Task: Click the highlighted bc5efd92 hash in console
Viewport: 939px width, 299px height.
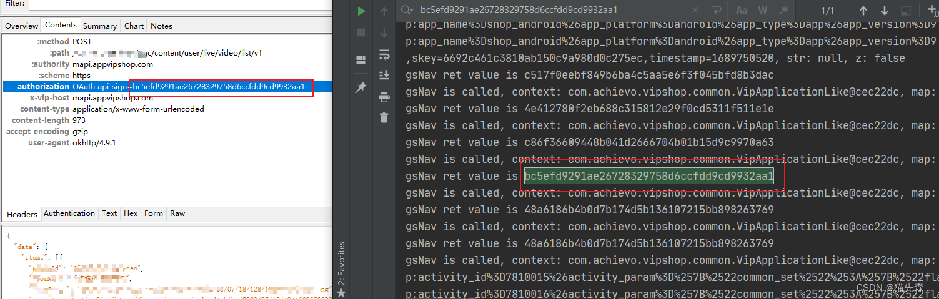Action: pos(649,176)
